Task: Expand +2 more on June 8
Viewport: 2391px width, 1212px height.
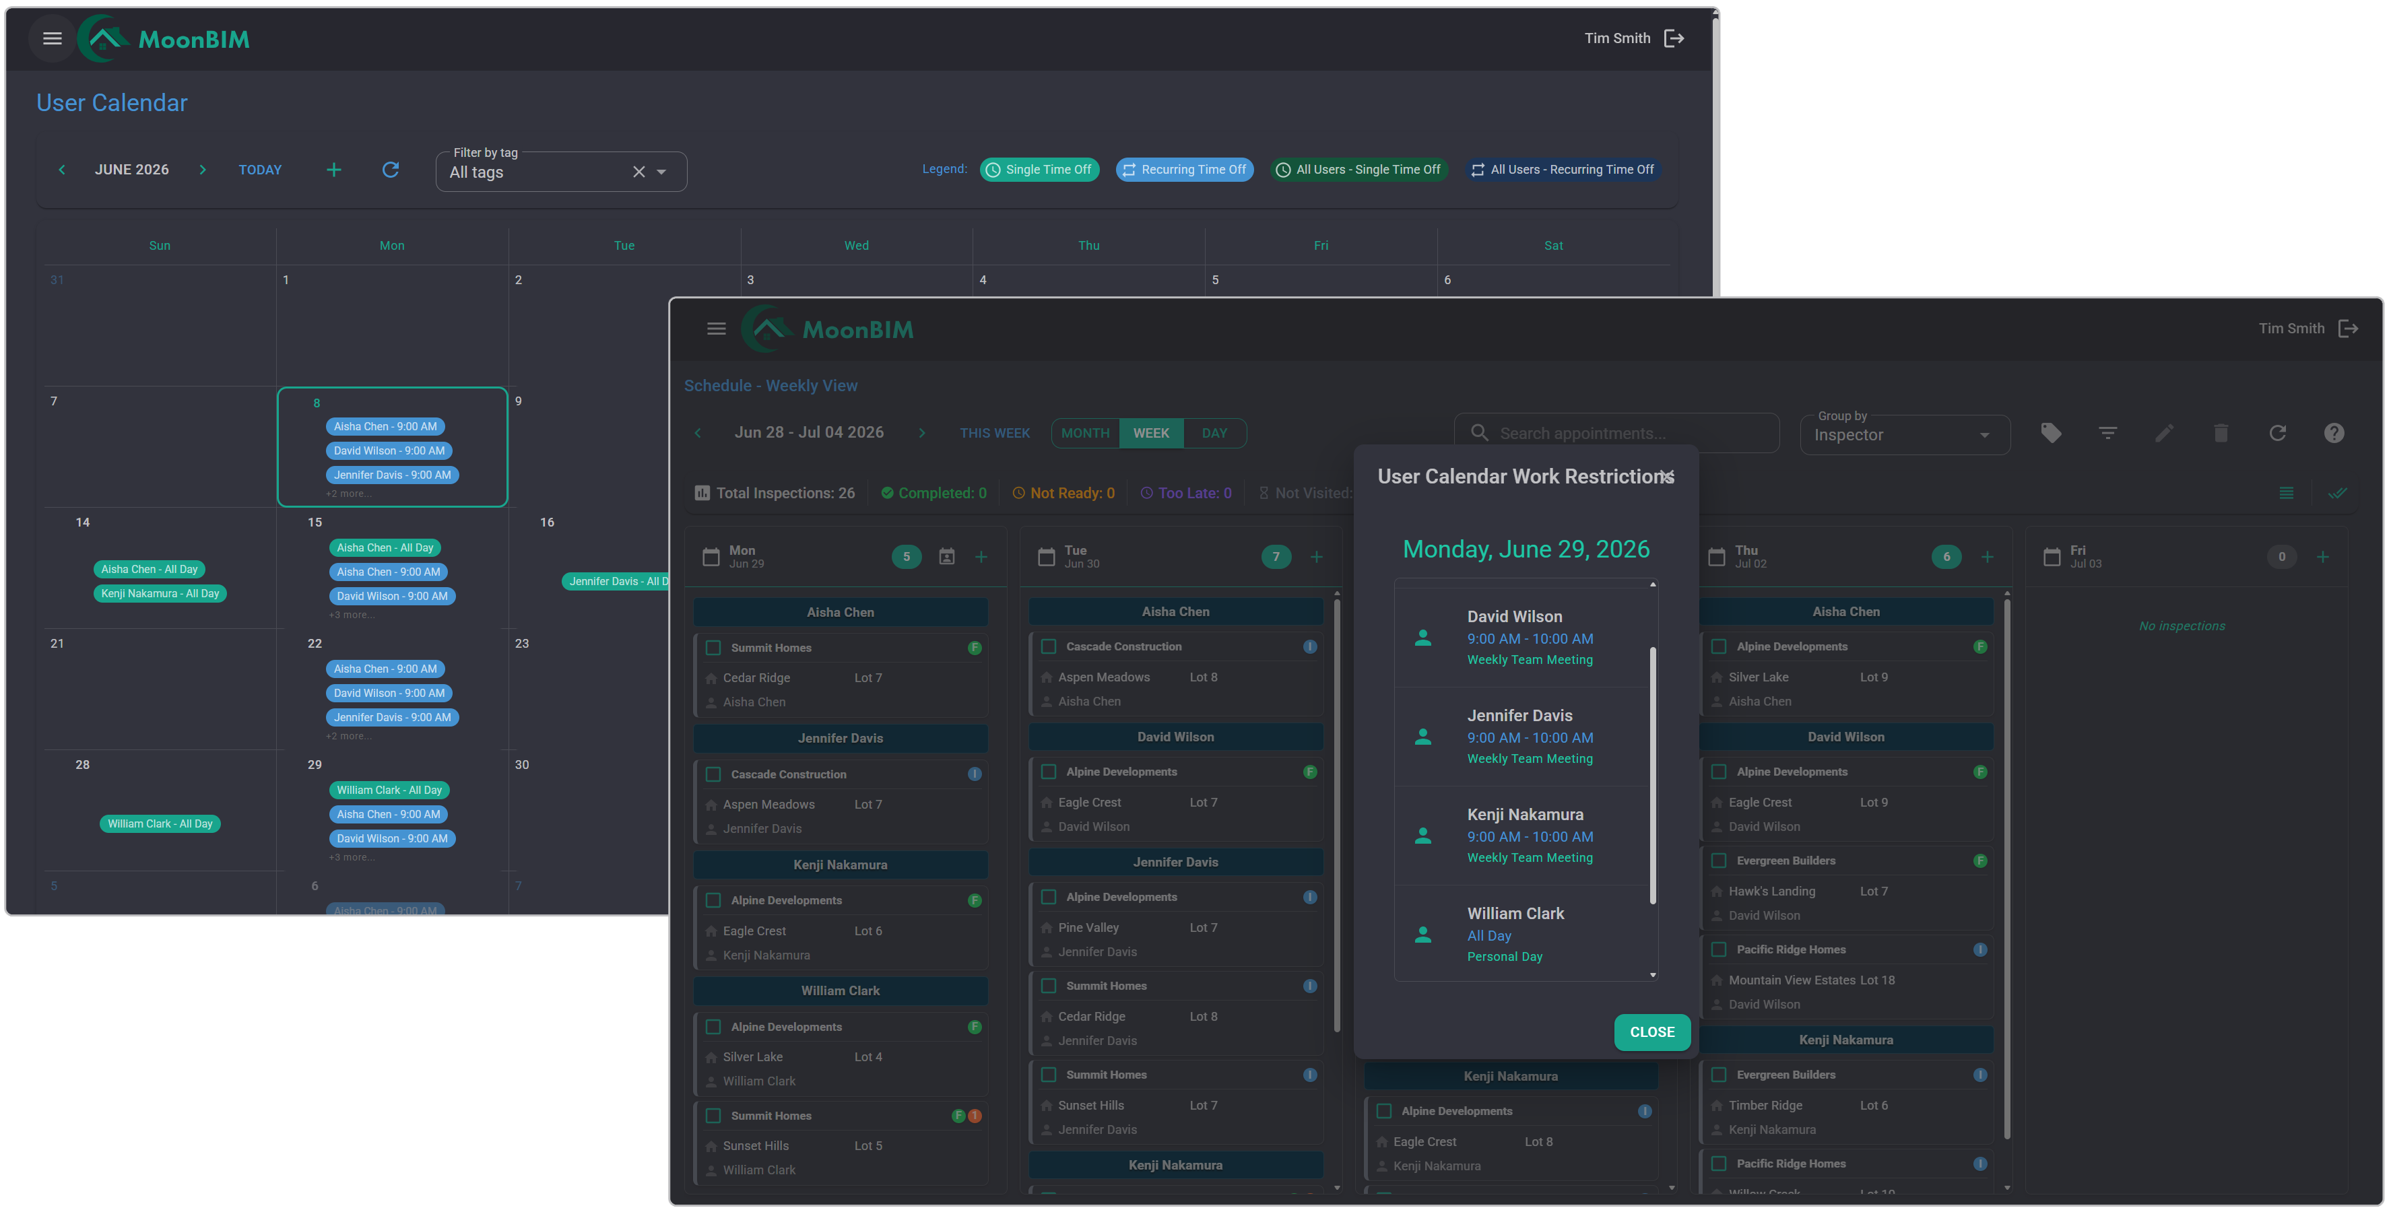Action: 348,494
